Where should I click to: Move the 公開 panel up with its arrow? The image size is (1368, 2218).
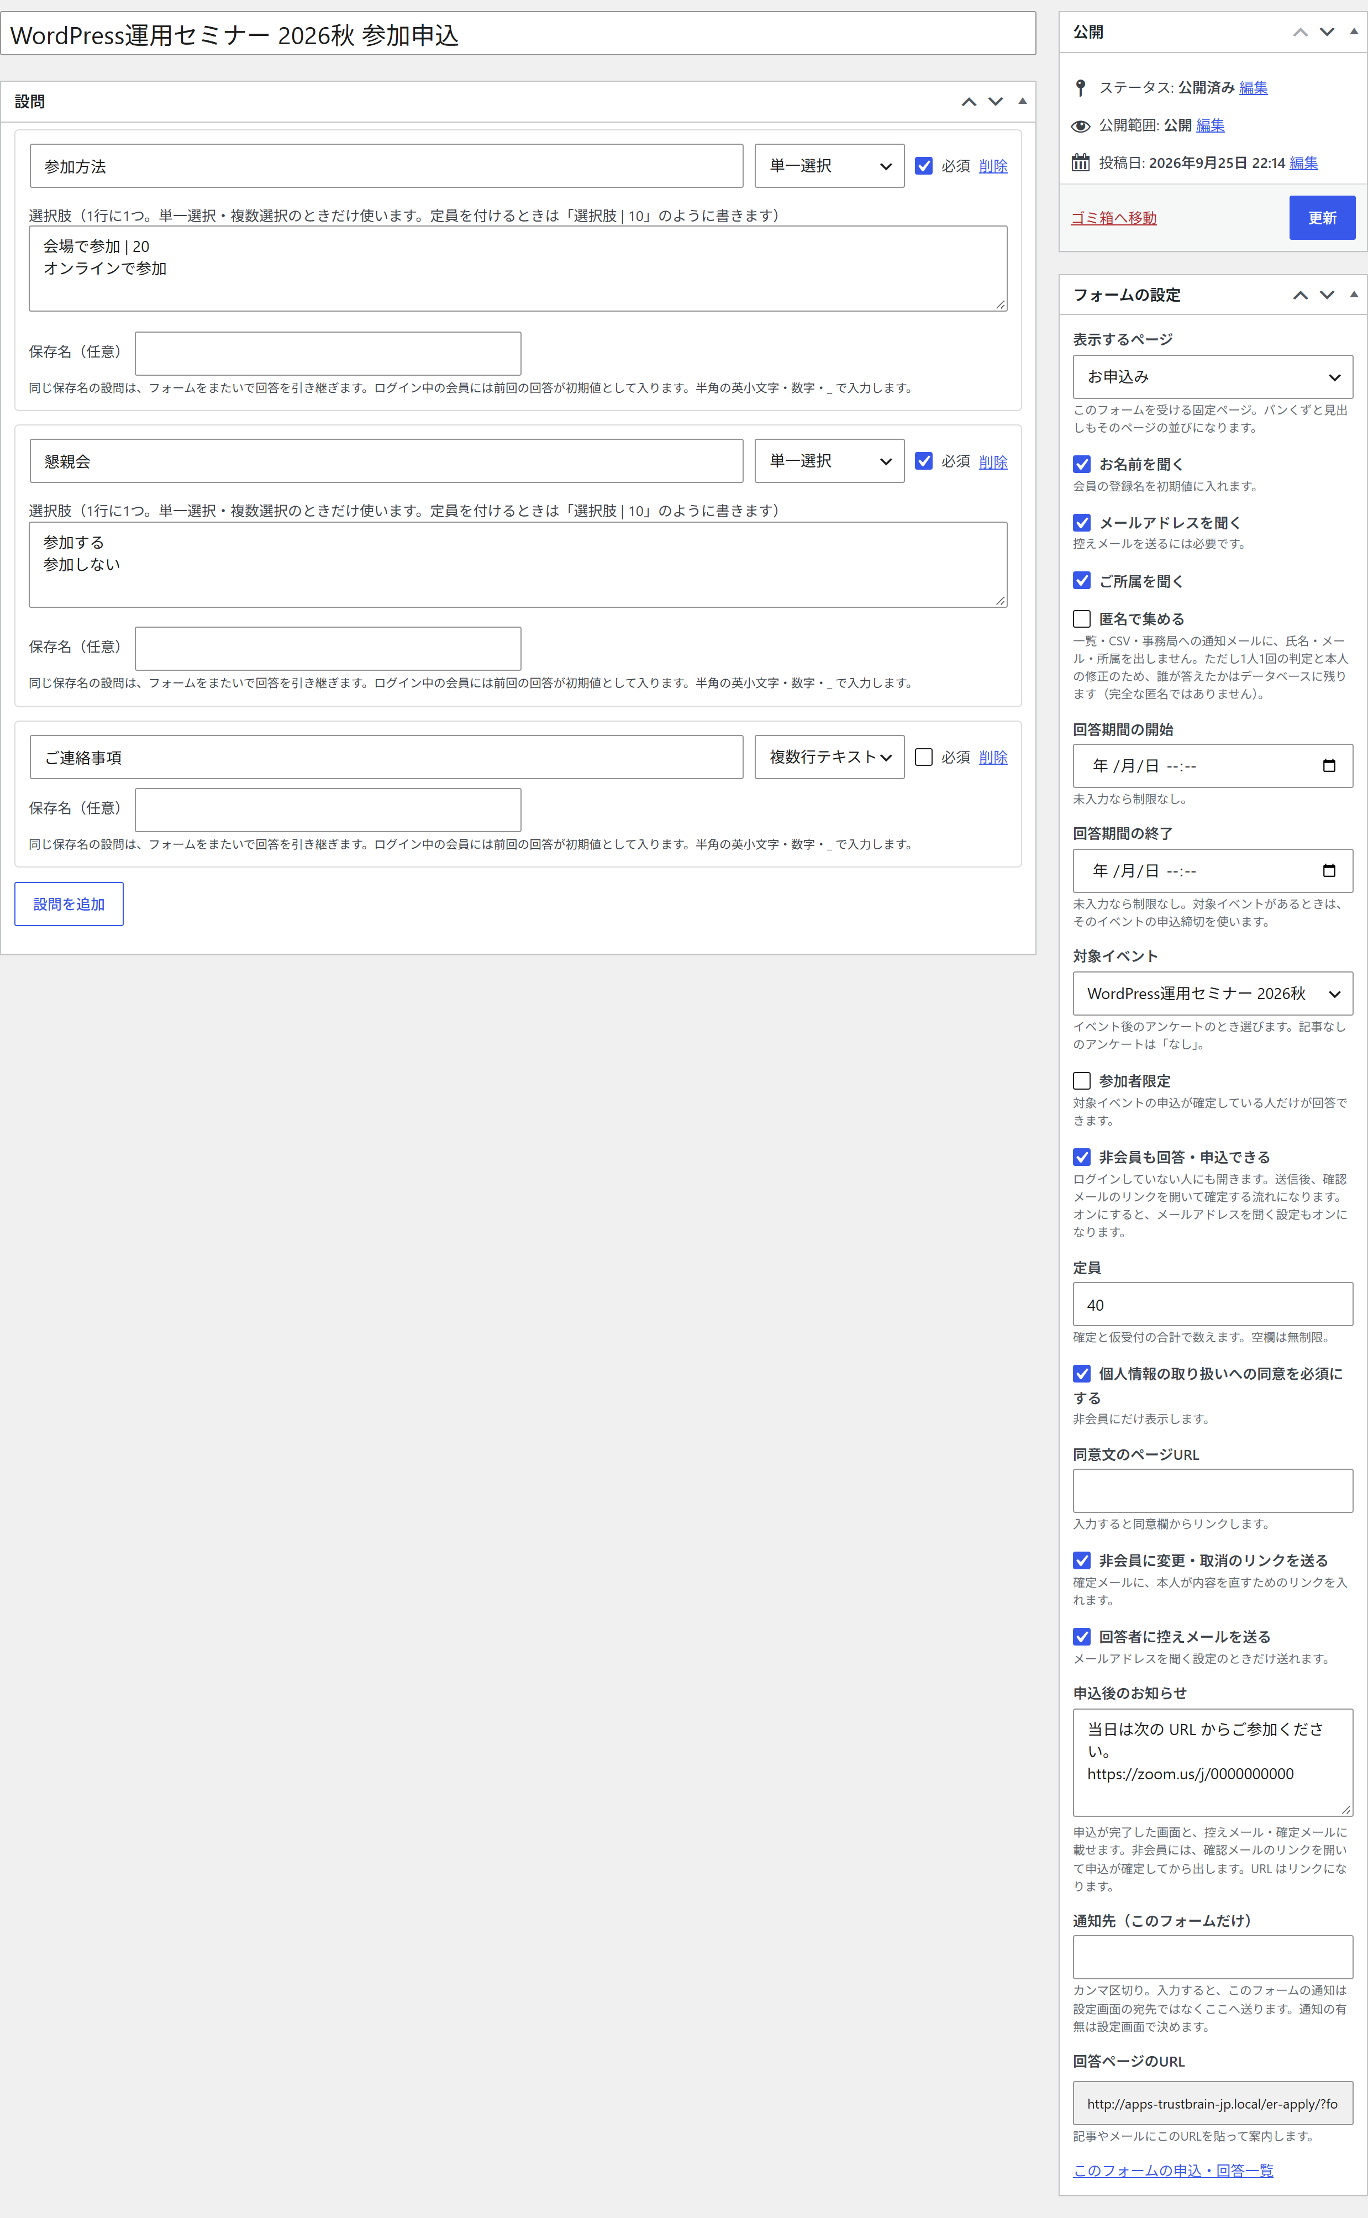point(1300,31)
